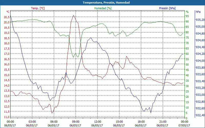Click the 06:00 time label on x-axis

[54, 122]
